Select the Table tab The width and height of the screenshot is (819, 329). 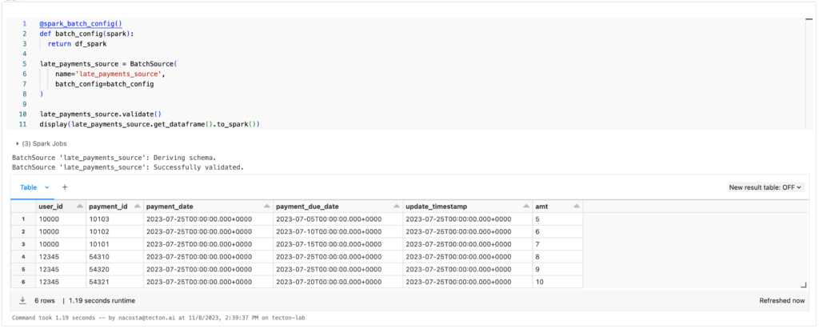coord(28,187)
